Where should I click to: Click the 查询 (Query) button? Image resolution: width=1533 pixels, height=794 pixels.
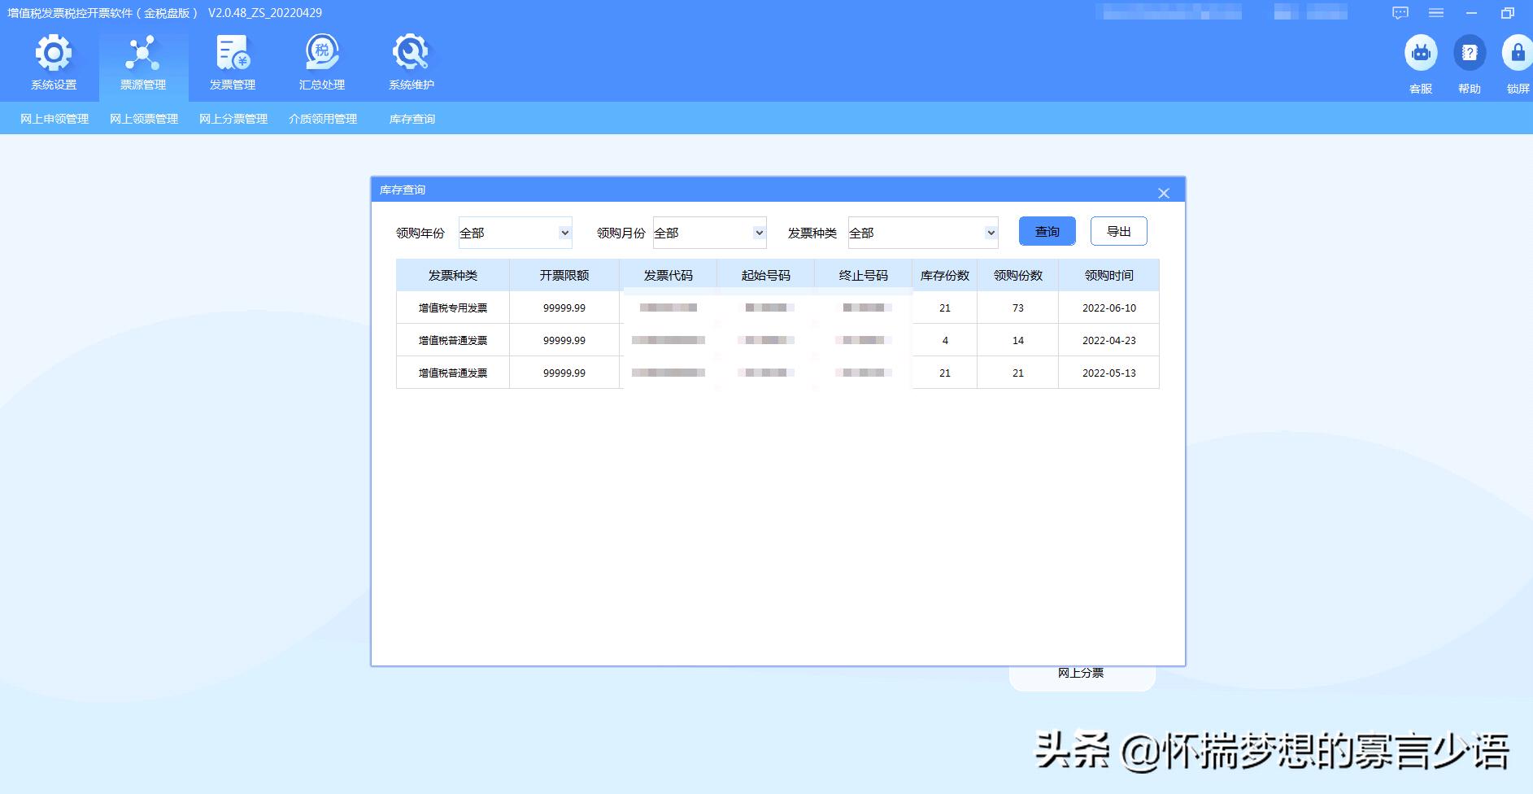(x=1047, y=231)
